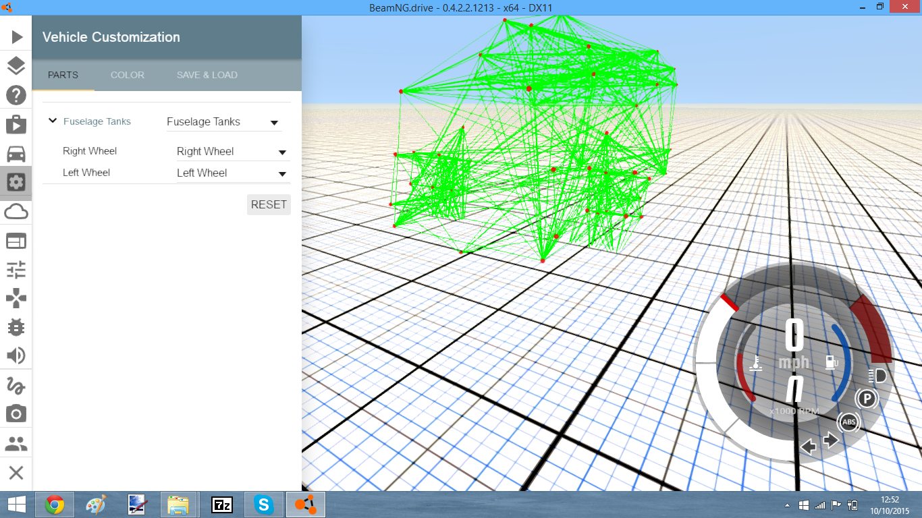Open the help question mark icon
The width and height of the screenshot is (922, 518).
point(16,95)
